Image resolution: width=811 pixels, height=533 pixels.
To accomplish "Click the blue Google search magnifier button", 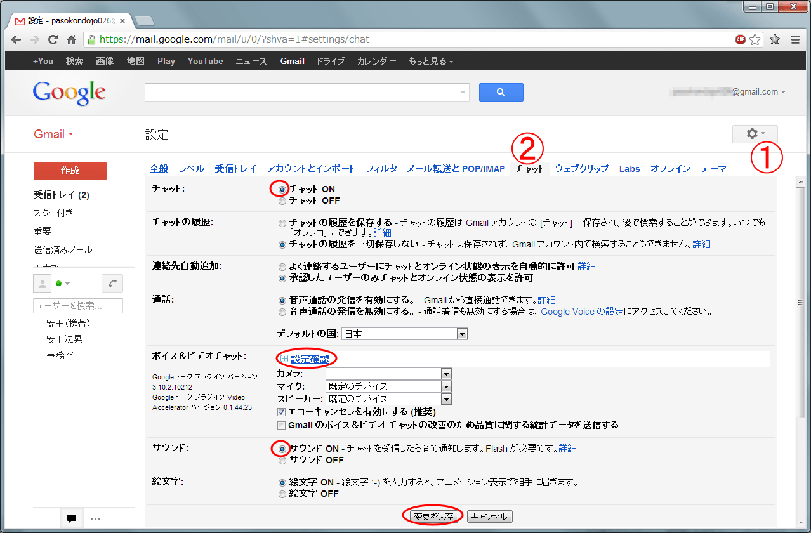I will tap(501, 93).
